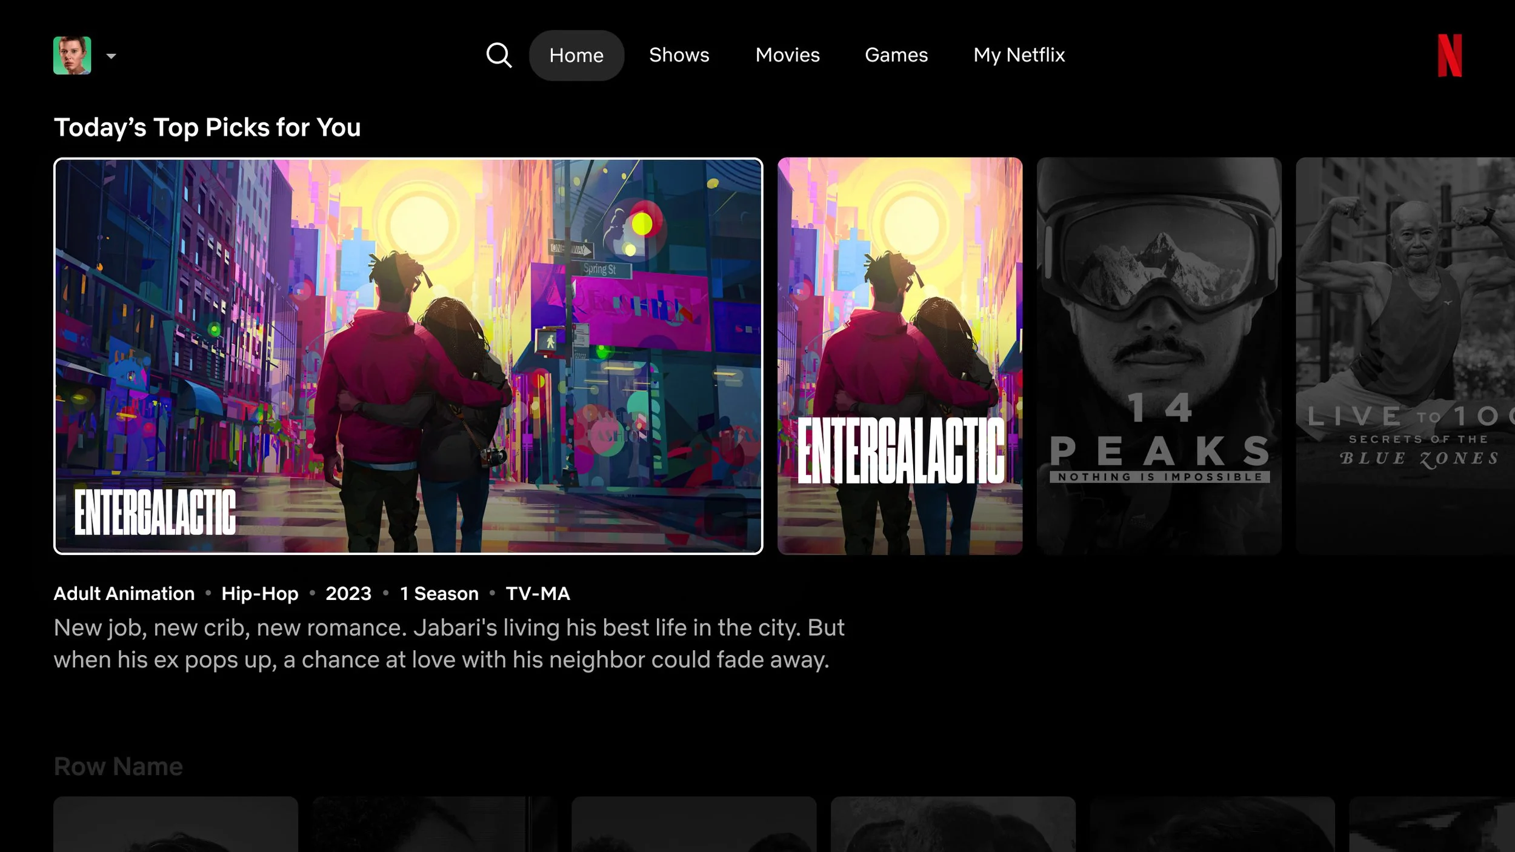This screenshot has height=852, width=1515.
Task: Open the Games tab
Action: coord(896,55)
